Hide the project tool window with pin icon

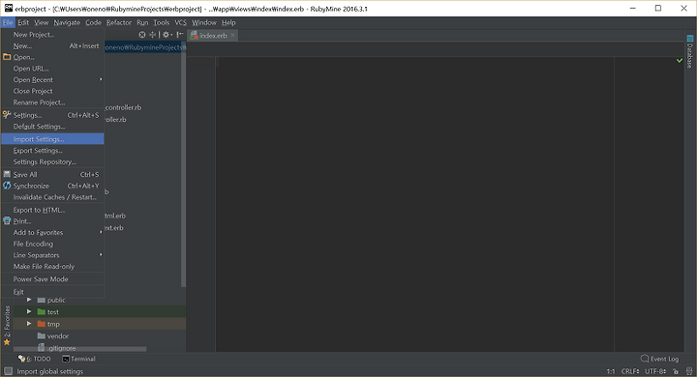click(x=180, y=35)
